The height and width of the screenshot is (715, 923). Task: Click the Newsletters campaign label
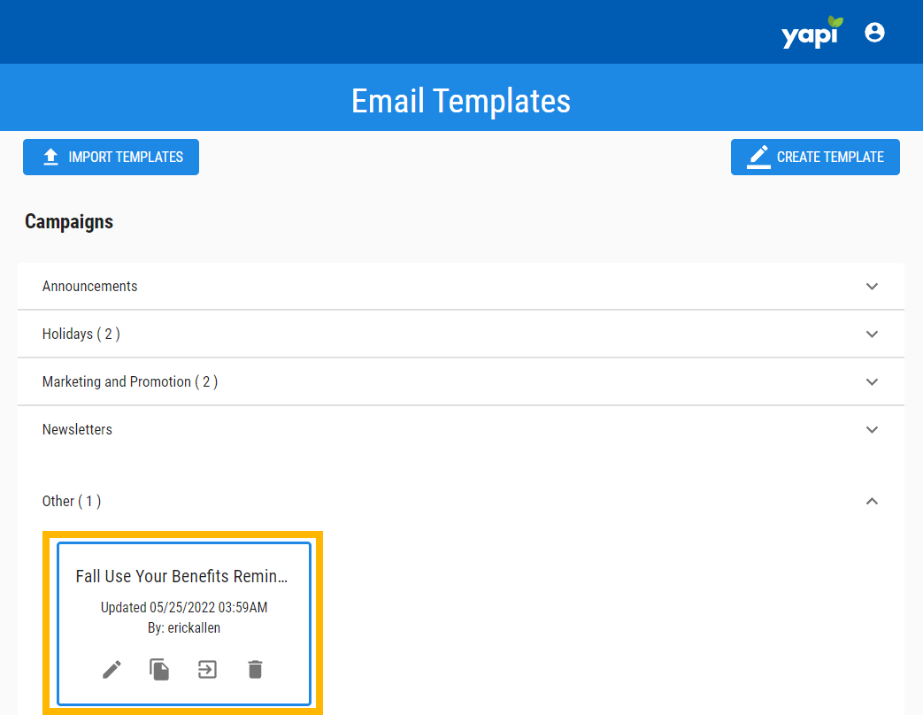(x=77, y=430)
